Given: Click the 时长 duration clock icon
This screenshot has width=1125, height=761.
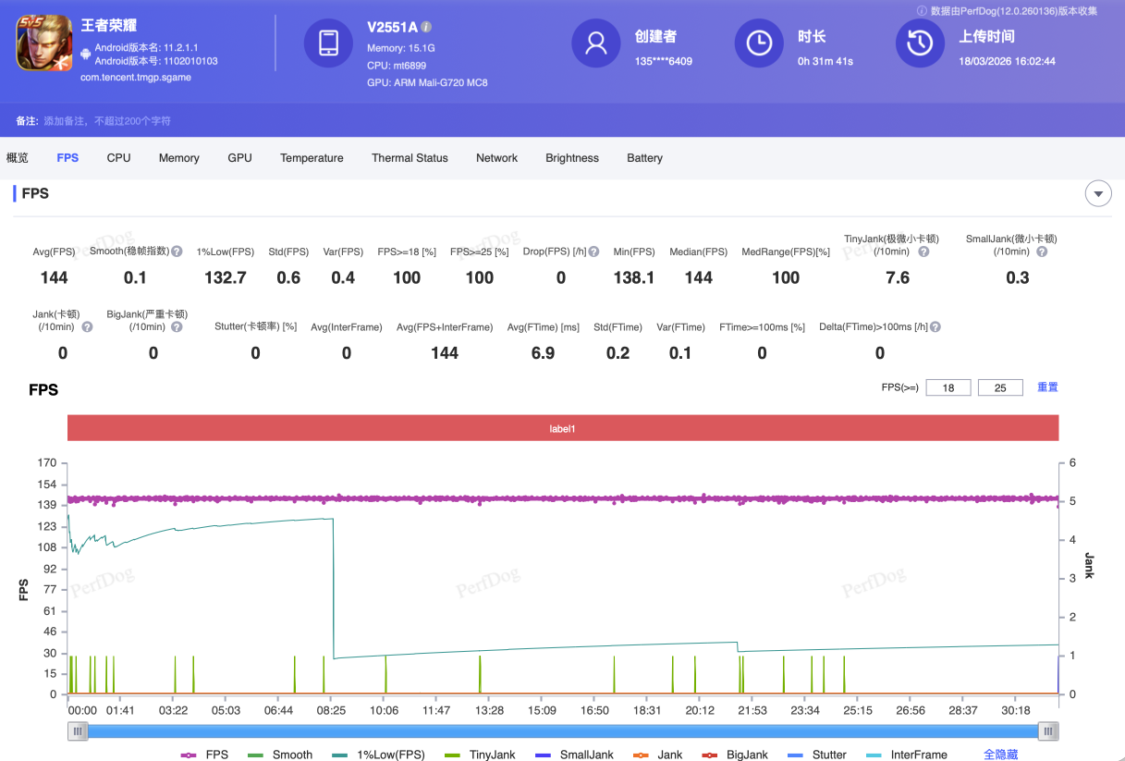Looking at the screenshot, I should coord(759,43).
